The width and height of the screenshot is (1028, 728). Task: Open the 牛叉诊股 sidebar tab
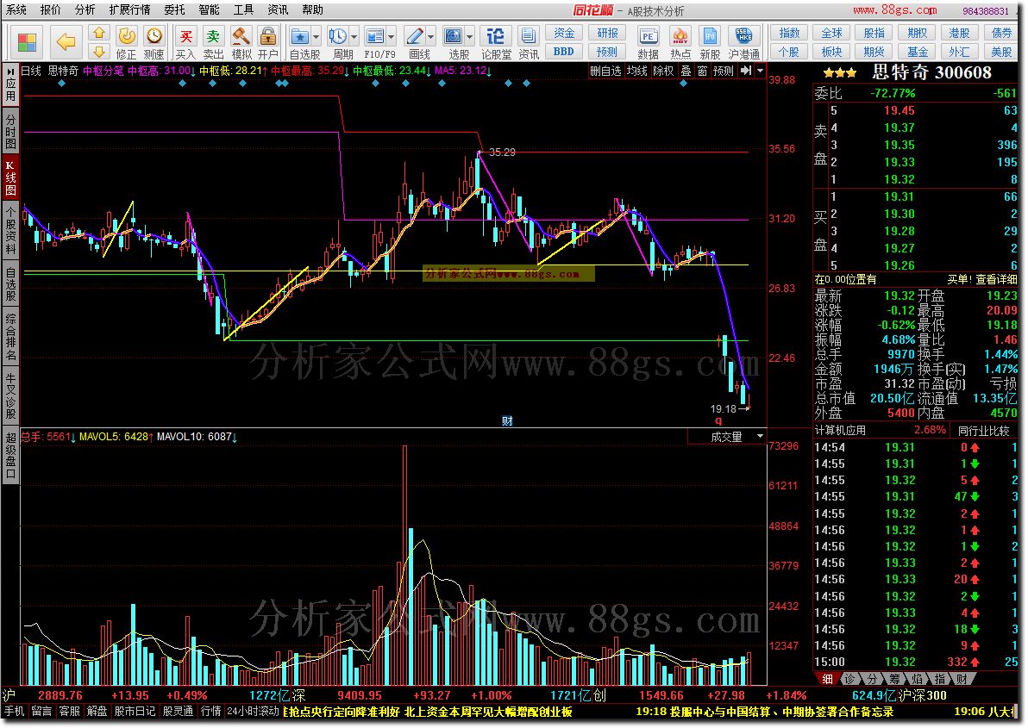click(10, 395)
